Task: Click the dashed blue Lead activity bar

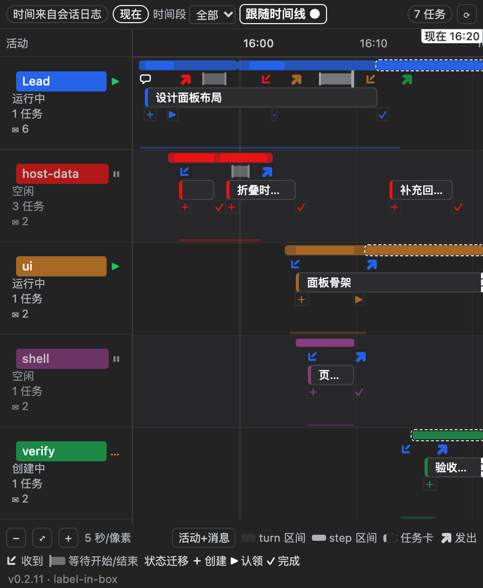Action: tap(429, 65)
